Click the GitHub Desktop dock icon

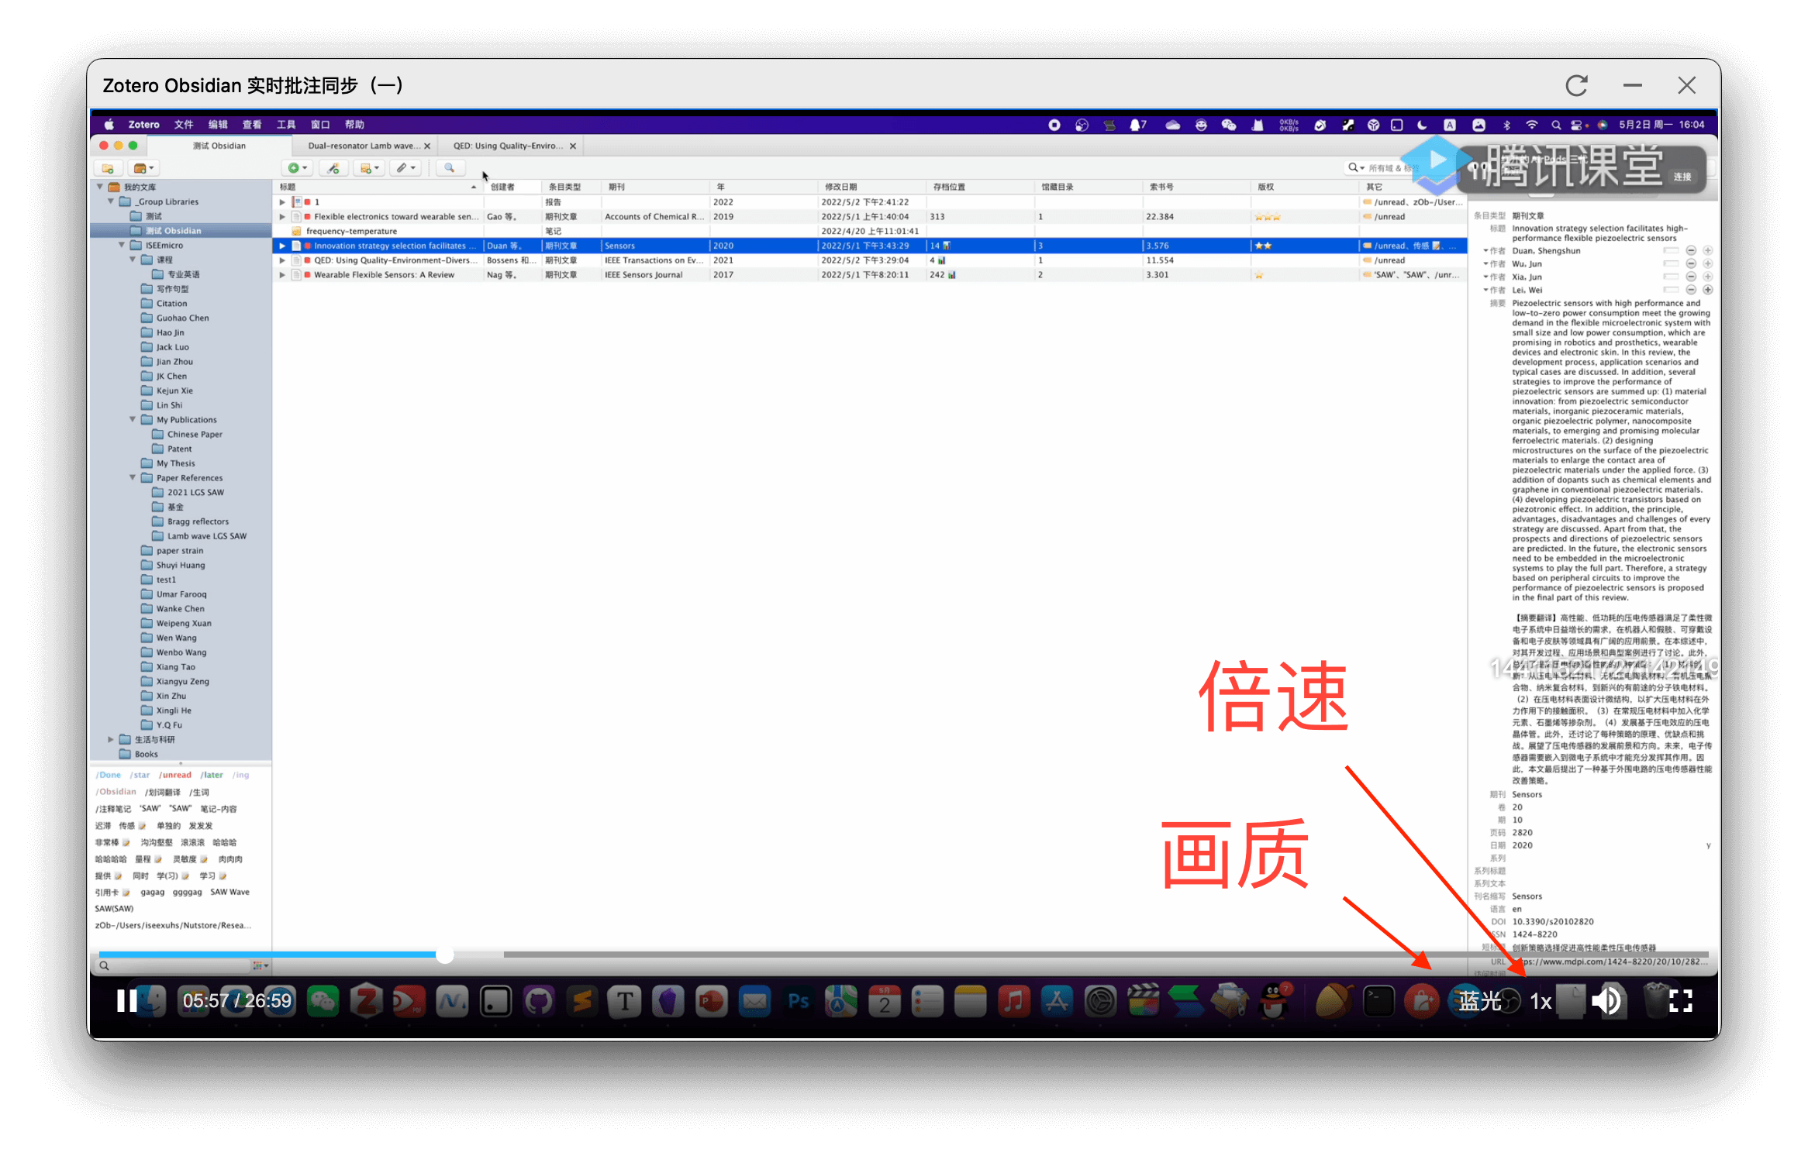(x=538, y=1001)
